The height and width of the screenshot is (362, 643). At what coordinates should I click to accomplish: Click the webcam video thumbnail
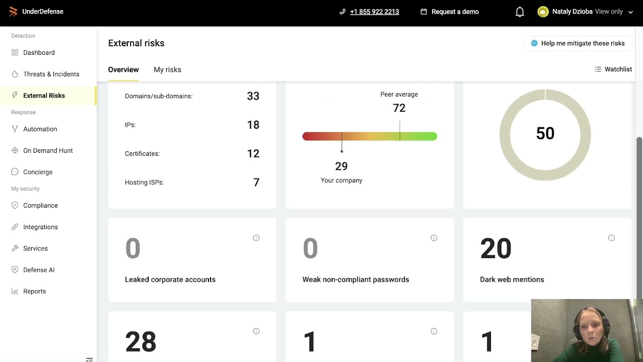pyautogui.click(x=587, y=330)
